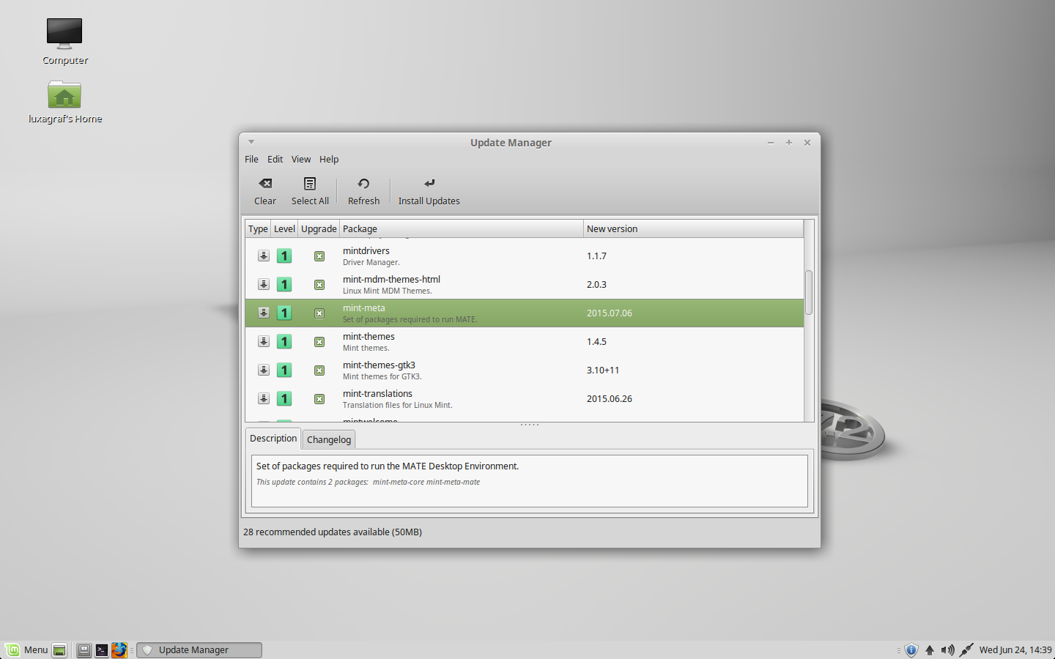The height and width of the screenshot is (659, 1055).
Task: Select the Clear toolbar icon
Action: pyautogui.click(x=264, y=190)
